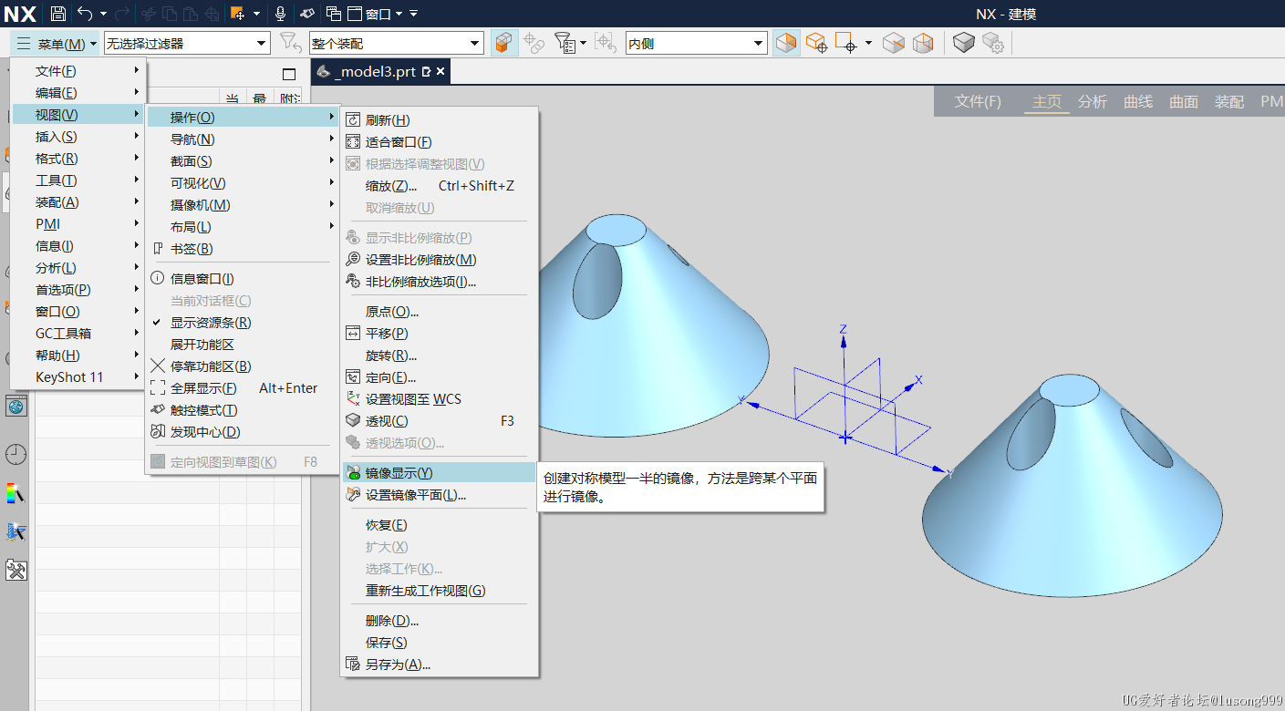
Task: Close the _model3.prt tab
Action: [x=440, y=72]
